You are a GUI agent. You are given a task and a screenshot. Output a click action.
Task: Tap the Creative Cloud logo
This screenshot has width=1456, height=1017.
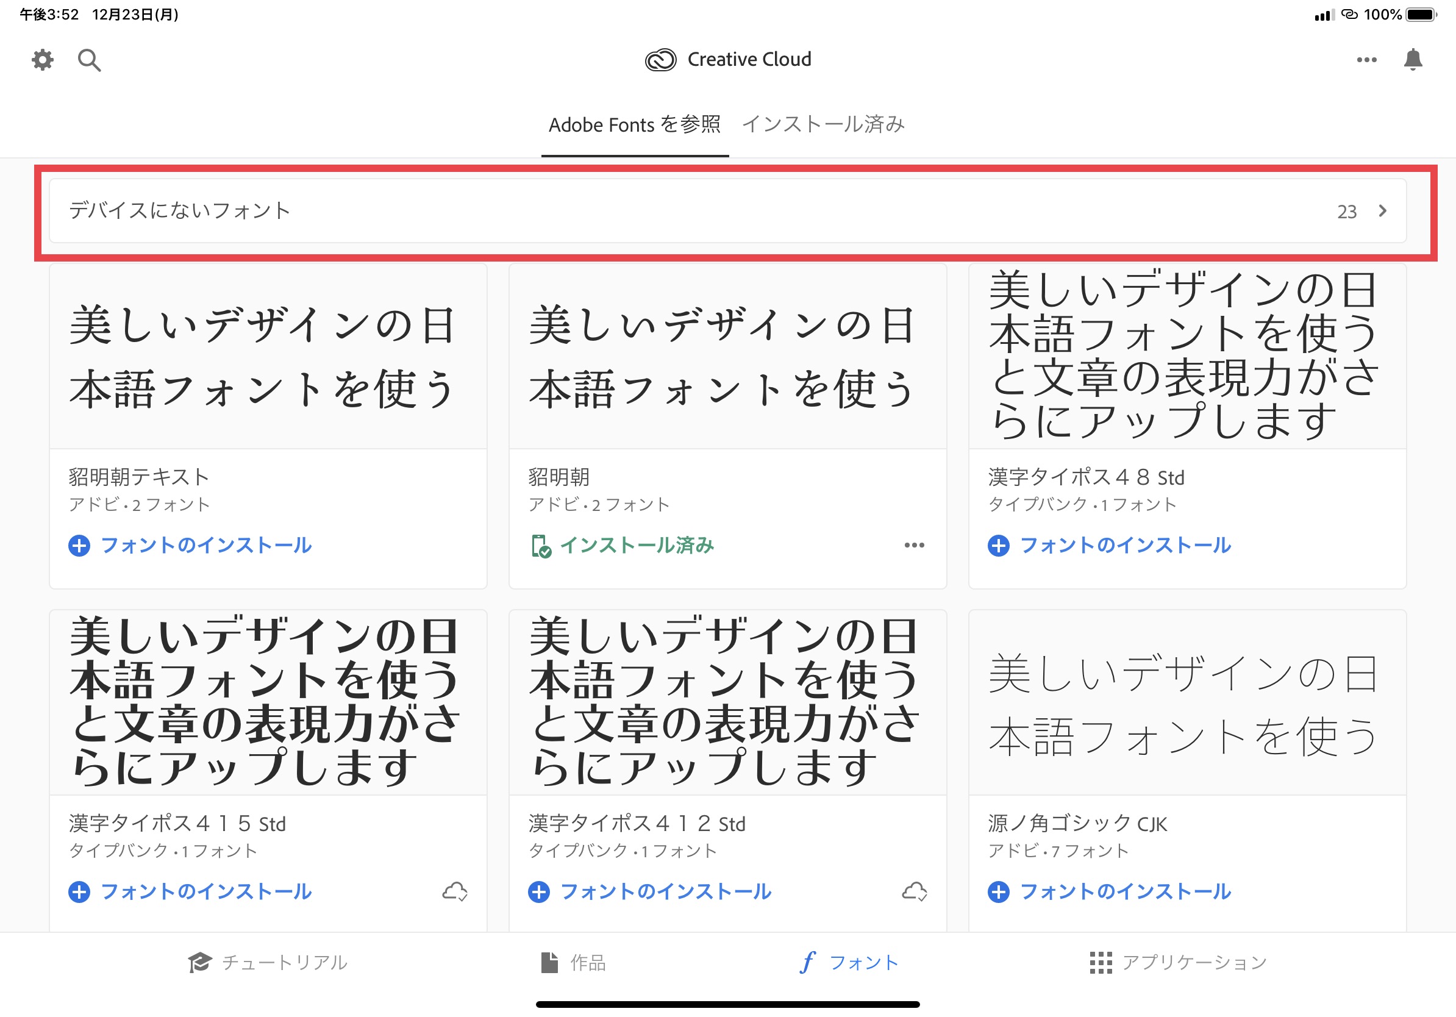tap(660, 60)
